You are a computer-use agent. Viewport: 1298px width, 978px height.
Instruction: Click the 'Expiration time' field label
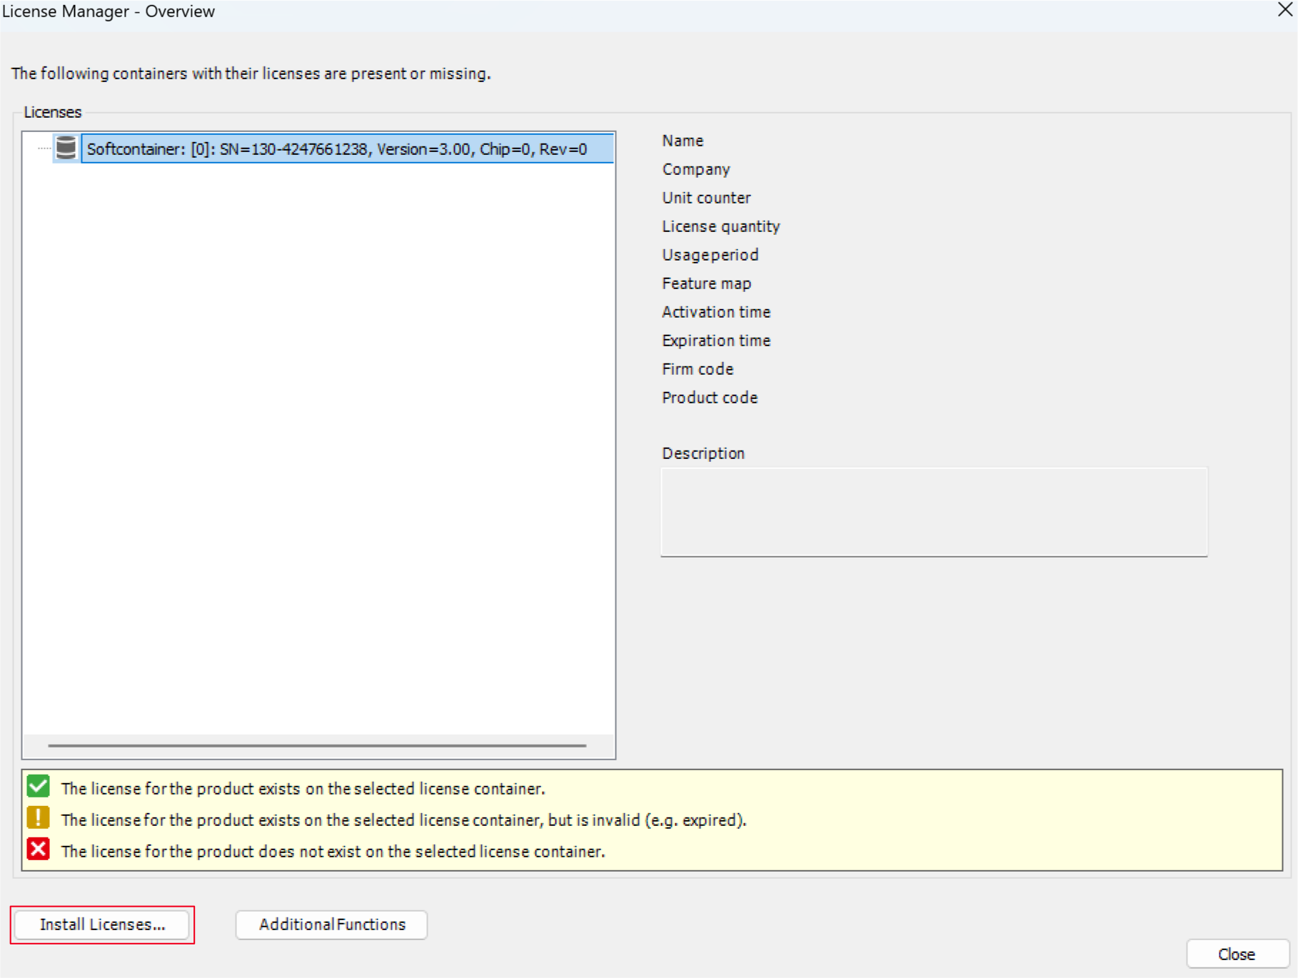[716, 341]
